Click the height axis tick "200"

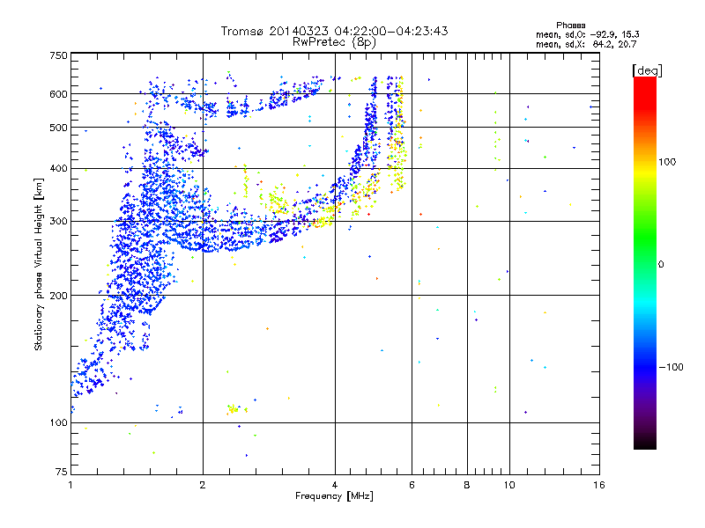[x=58, y=296]
